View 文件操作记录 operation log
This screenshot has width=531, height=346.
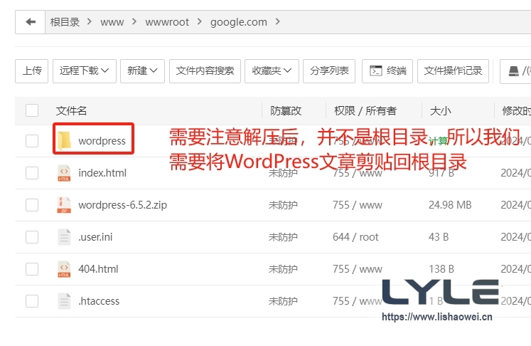tap(453, 71)
